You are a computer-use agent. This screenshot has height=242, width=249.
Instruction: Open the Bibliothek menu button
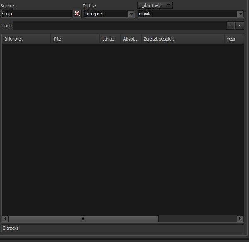click(x=155, y=5)
